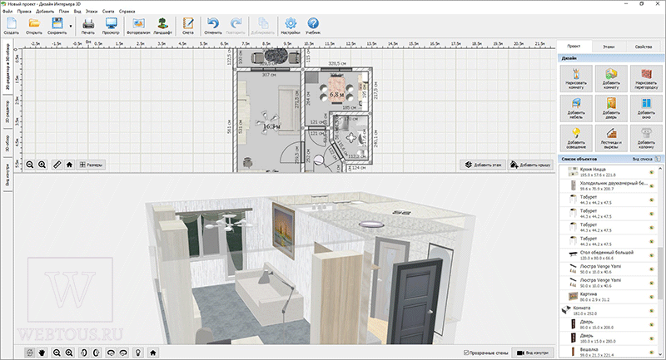Click the Вид изнутри camera button
This screenshot has height=360, width=666.
[532, 353]
